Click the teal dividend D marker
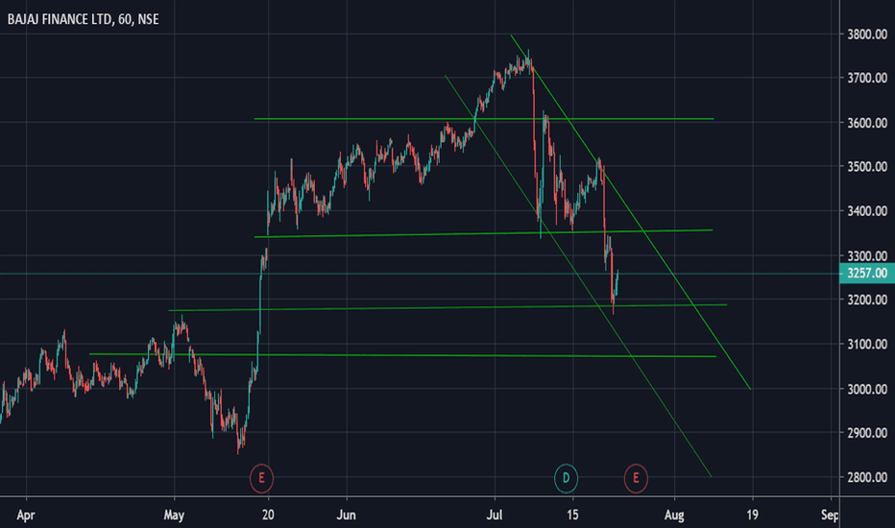 click(x=566, y=478)
